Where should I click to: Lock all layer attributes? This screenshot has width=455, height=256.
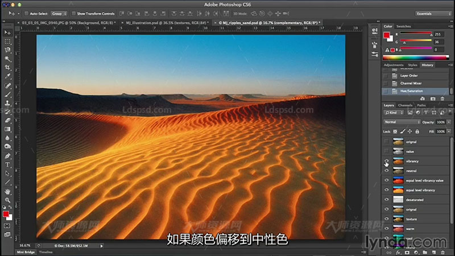[x=417, y=131]
